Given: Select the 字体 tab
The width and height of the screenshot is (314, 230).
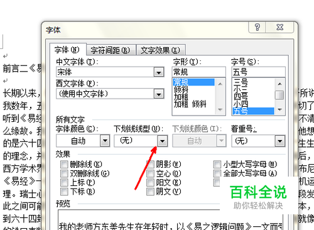Looking at the screenshot, I should click(x=67, y=50).
